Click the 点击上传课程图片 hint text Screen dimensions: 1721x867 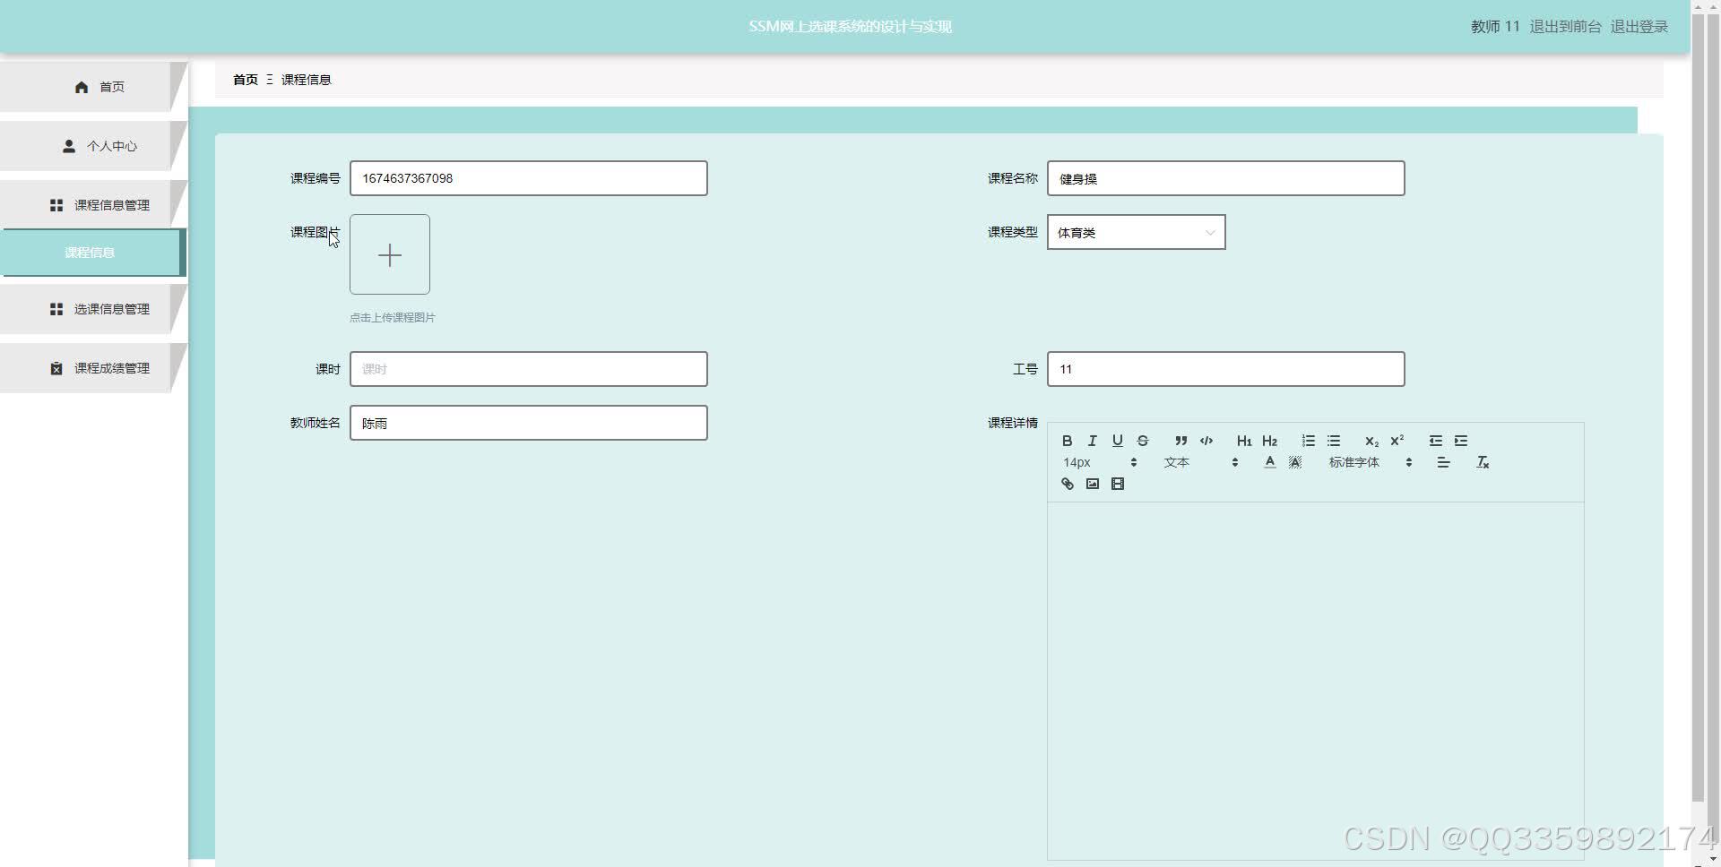click(393, 318)
